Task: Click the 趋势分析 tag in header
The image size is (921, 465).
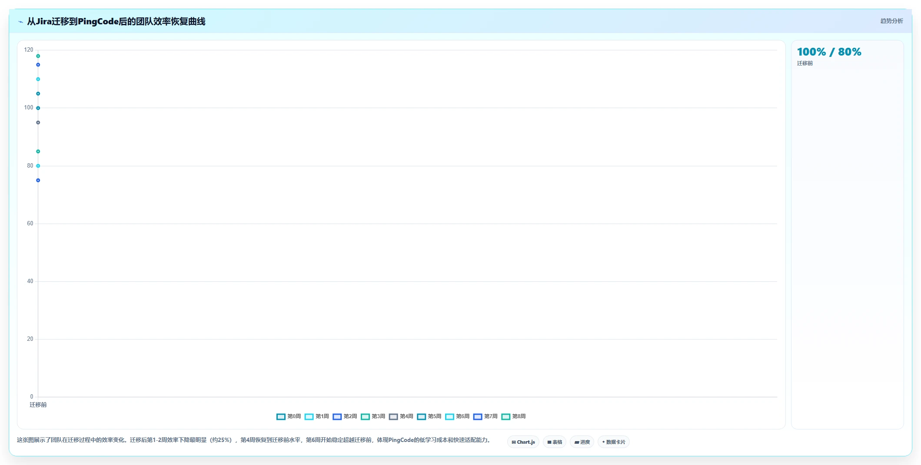Action: pos(891,21)
